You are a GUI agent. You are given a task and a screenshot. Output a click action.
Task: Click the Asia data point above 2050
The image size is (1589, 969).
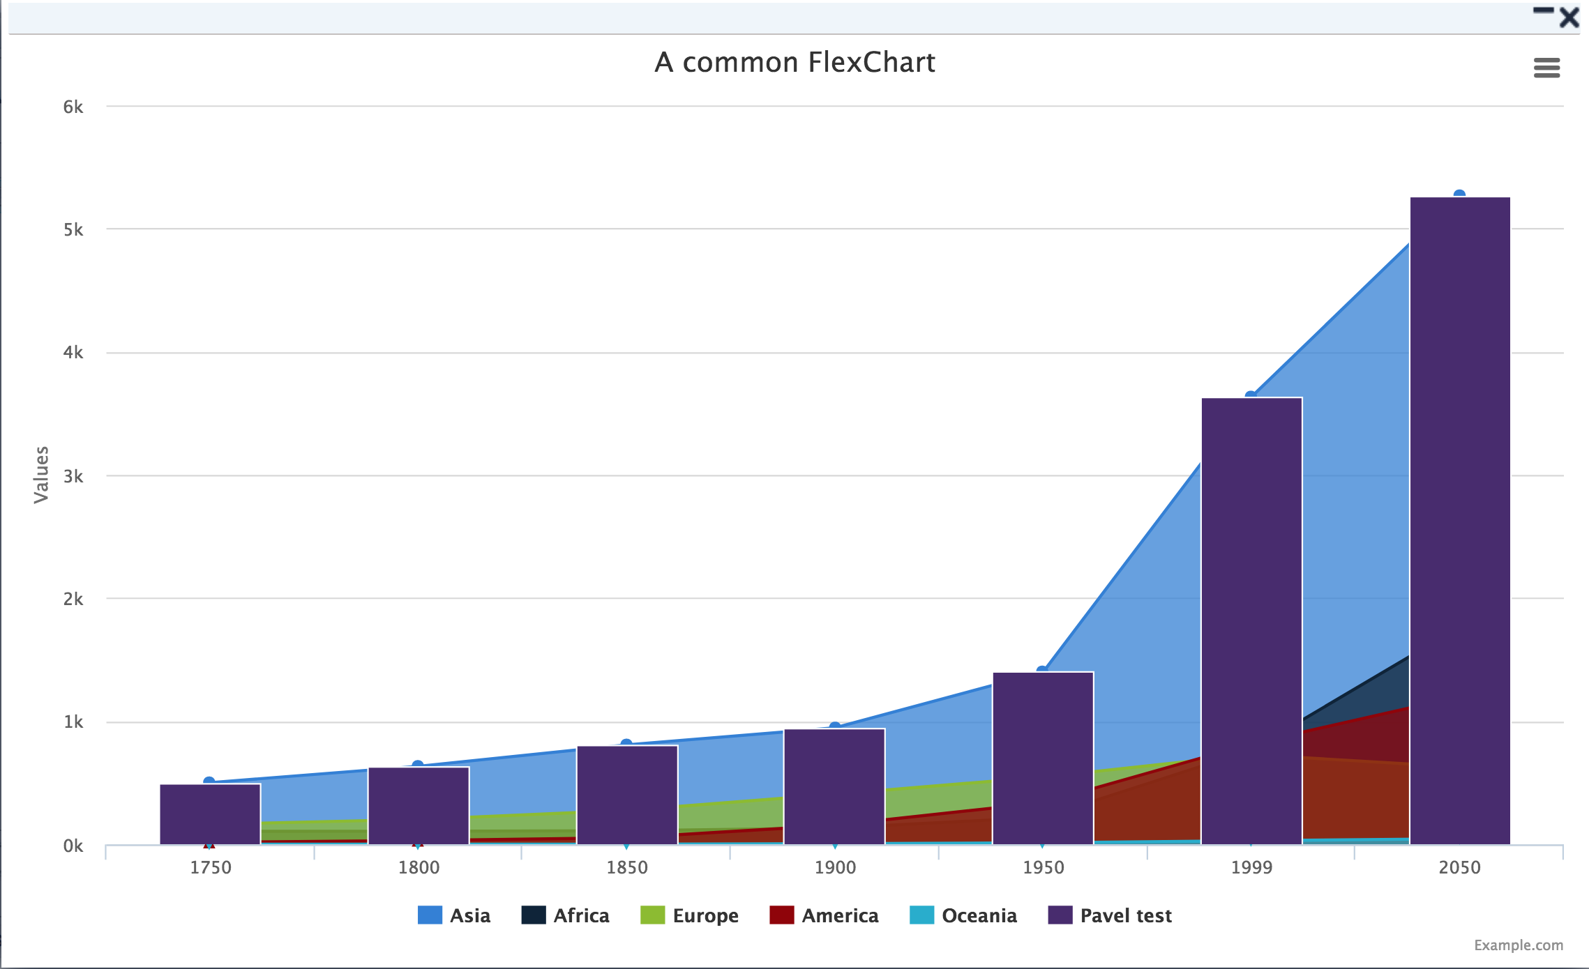pos(1459,194)
